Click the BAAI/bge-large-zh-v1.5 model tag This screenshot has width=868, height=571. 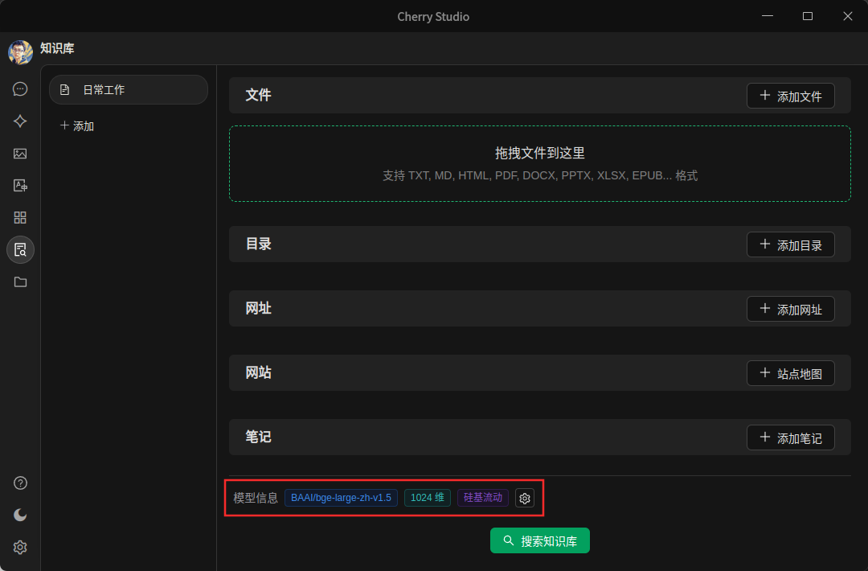(x=341, y=498)
